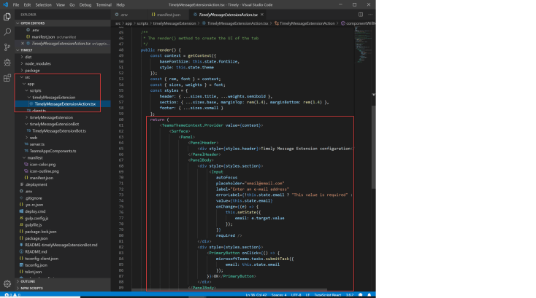Click the UTF-8 encoding status entry
Image resolution: width=536 pixels, height=298 pixels.
click(296, 295)
